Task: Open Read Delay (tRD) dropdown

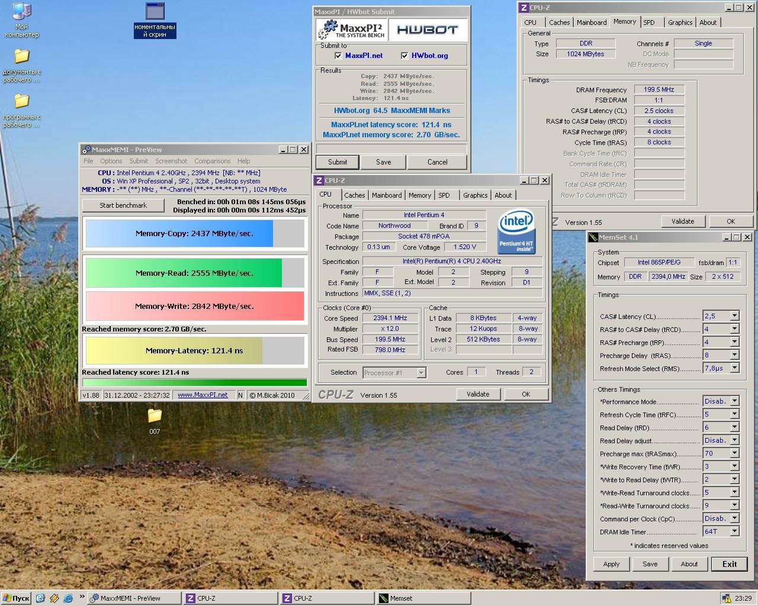Action: (x=734, y=427)
